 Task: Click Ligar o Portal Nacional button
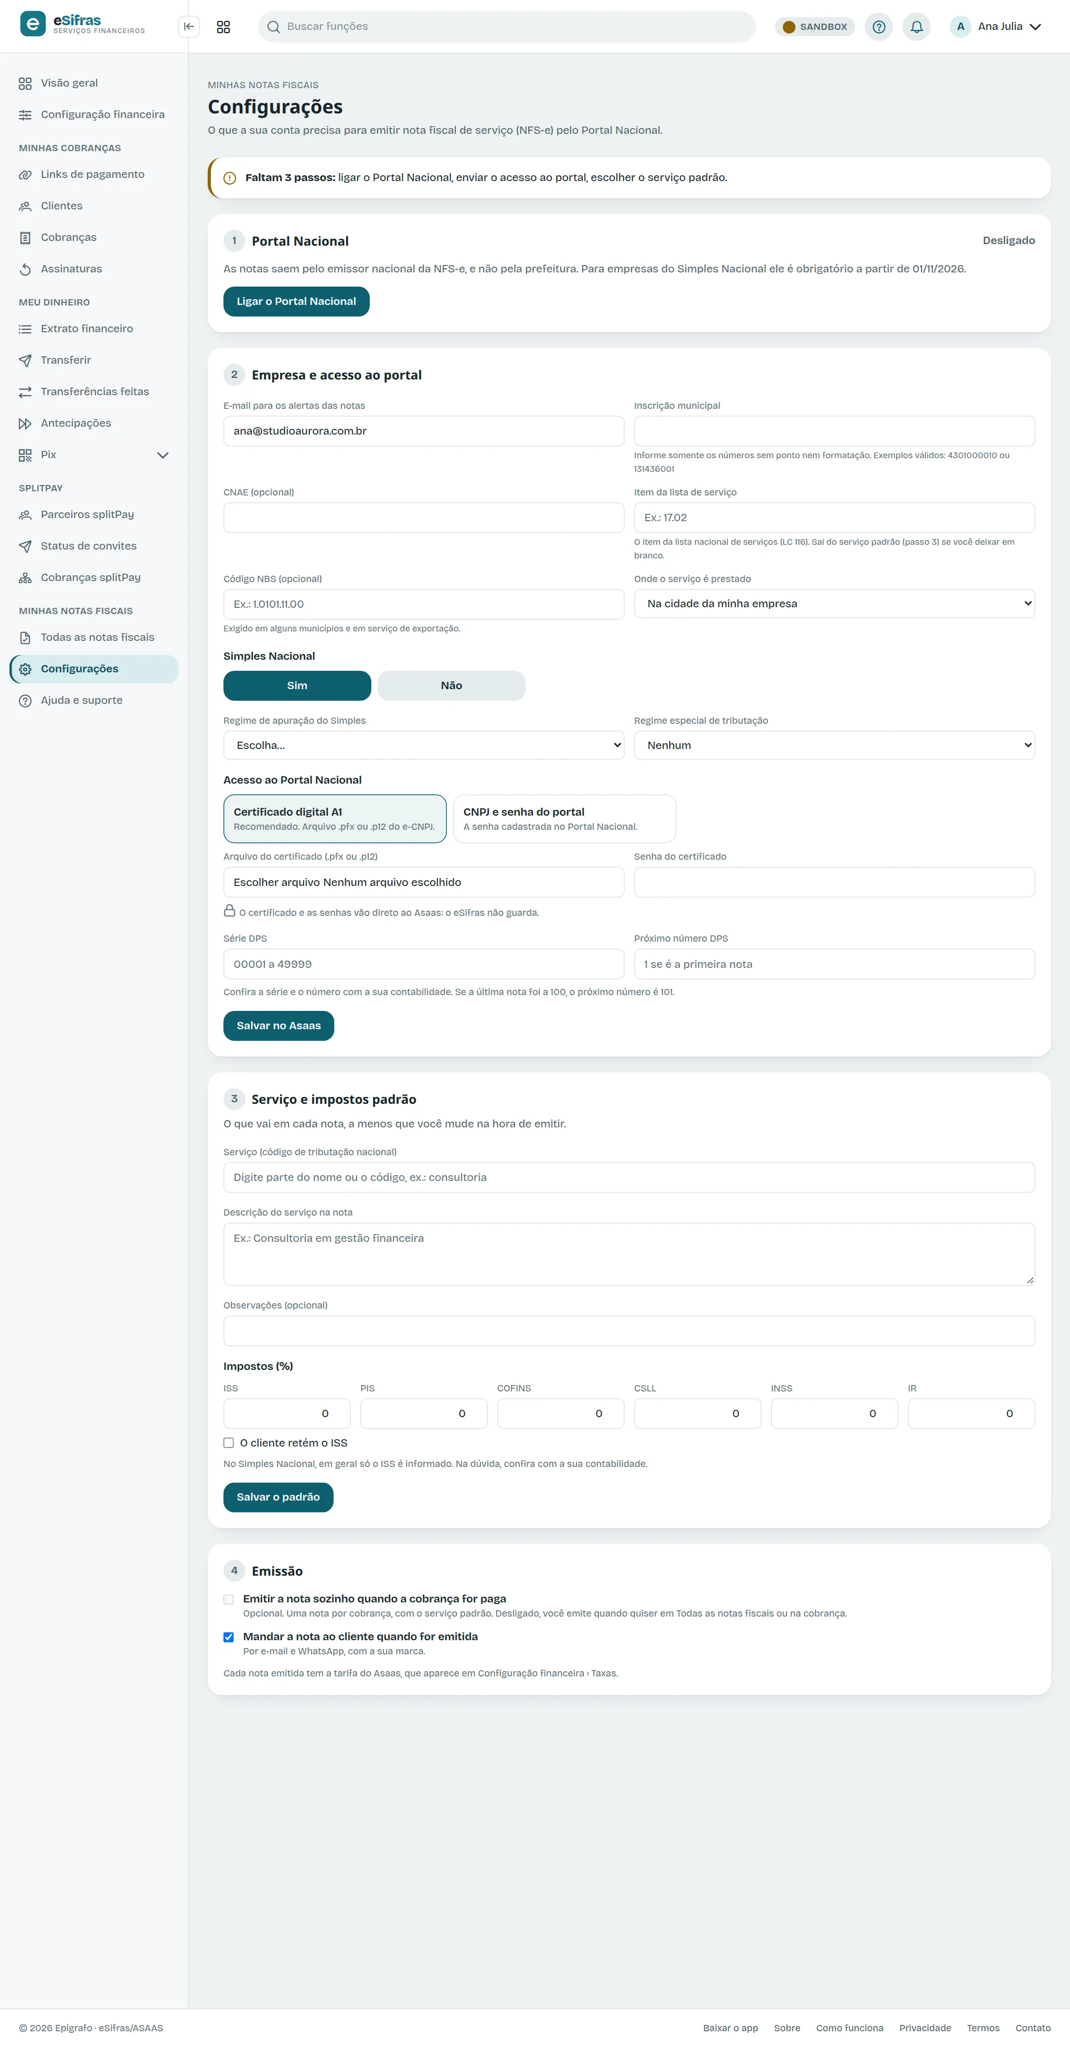[296, 301]
